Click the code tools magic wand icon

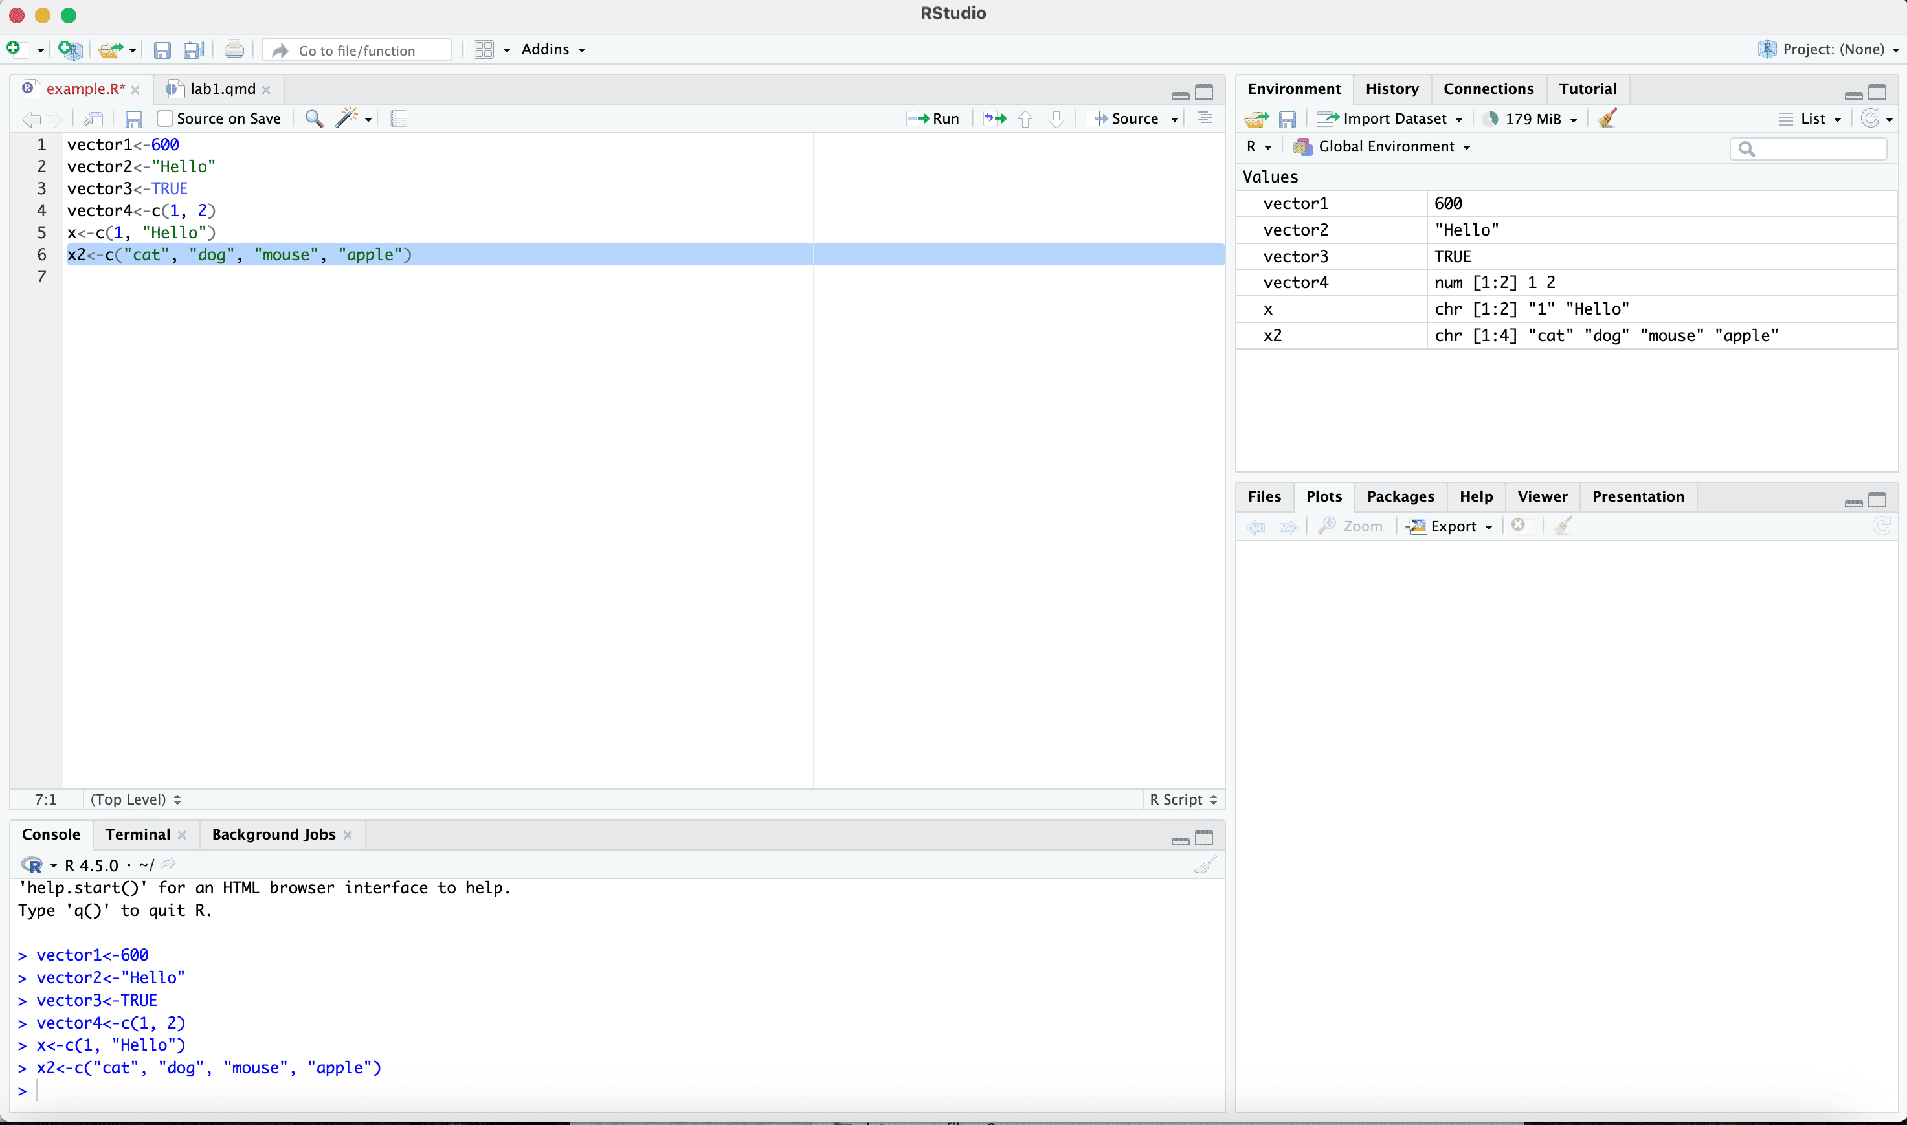point(346,118)
